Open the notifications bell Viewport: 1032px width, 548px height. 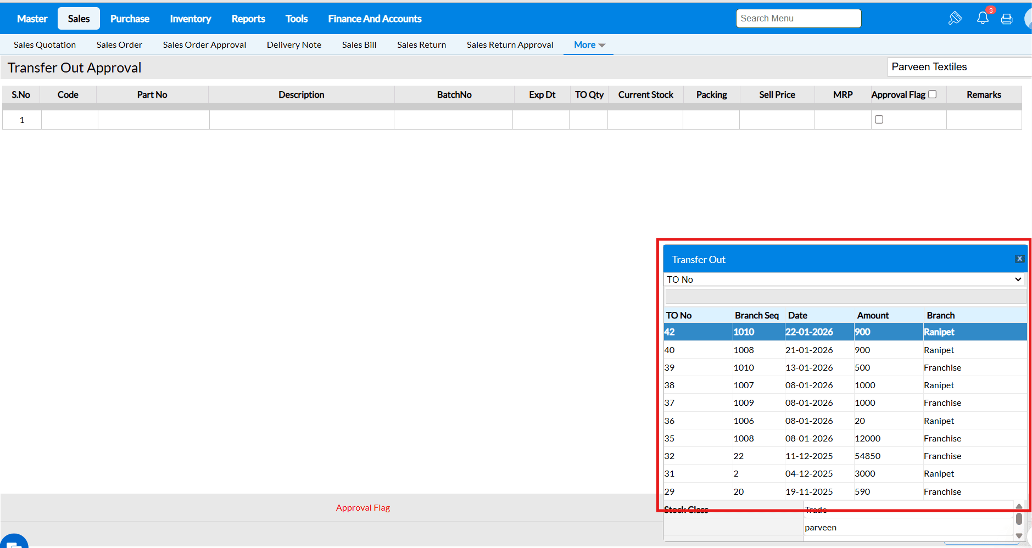[x=983, y=19]
